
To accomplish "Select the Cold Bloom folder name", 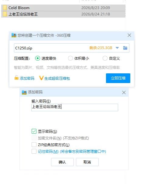I will click(19, 8).
